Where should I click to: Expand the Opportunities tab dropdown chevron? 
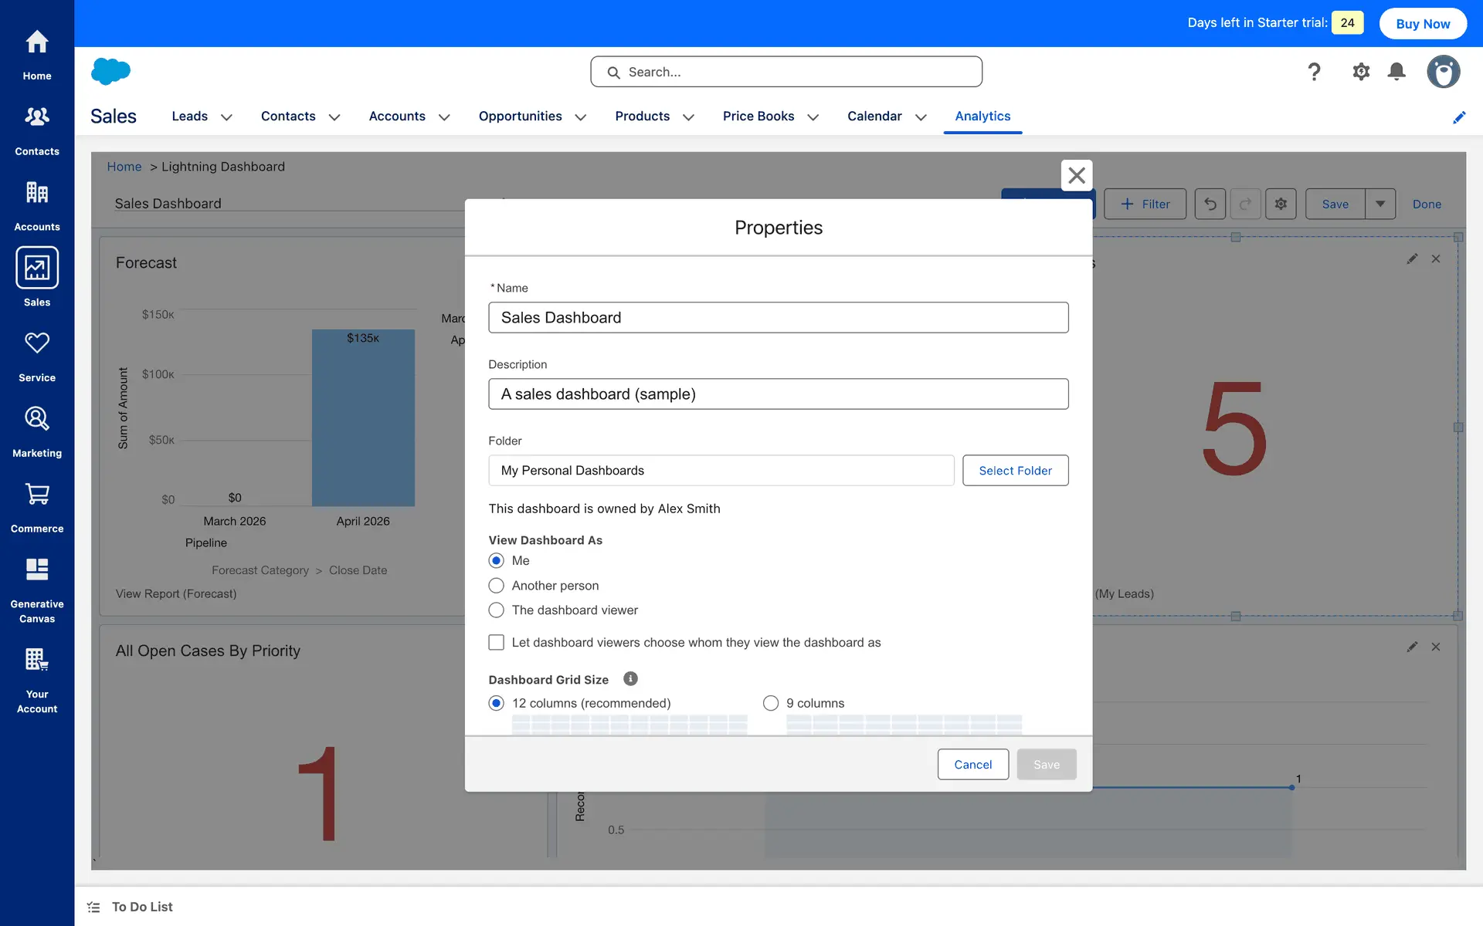pos(581,117)
